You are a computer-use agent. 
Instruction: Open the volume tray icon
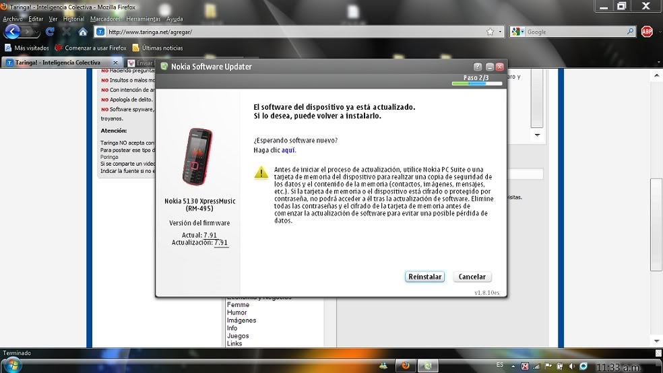click(571, 366)
